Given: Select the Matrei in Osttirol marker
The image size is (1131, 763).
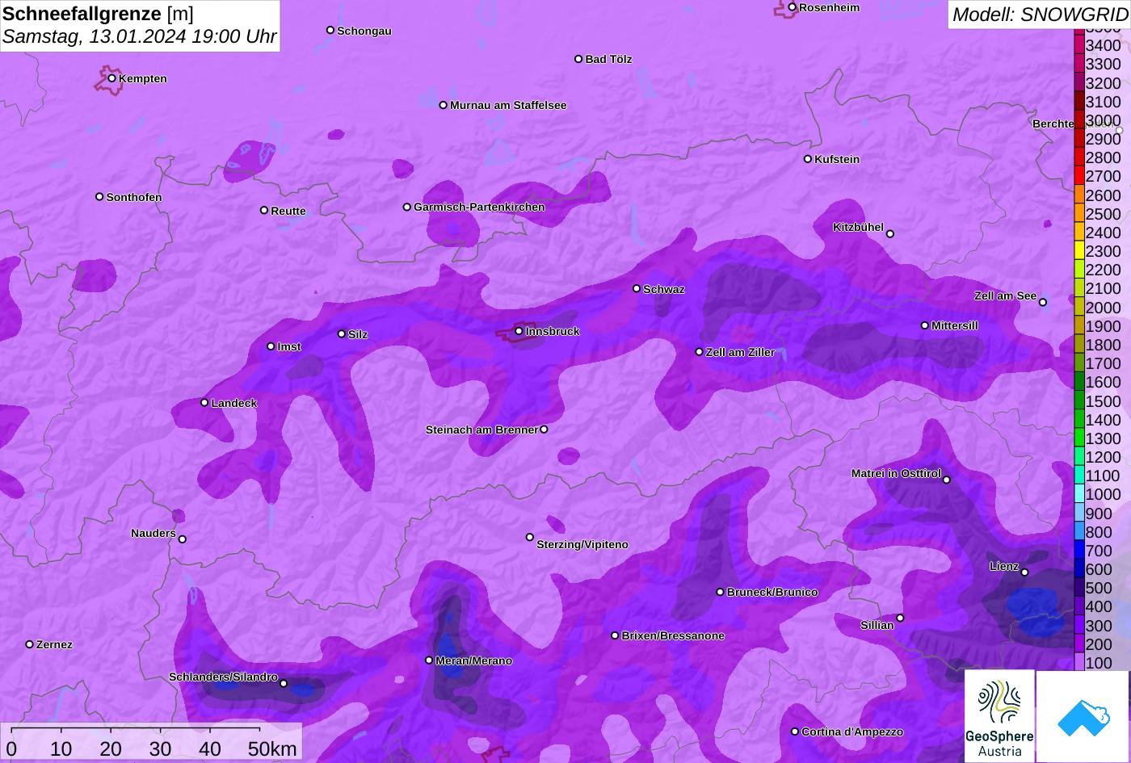Looking at the screenshot, I should tap(947, 480).
